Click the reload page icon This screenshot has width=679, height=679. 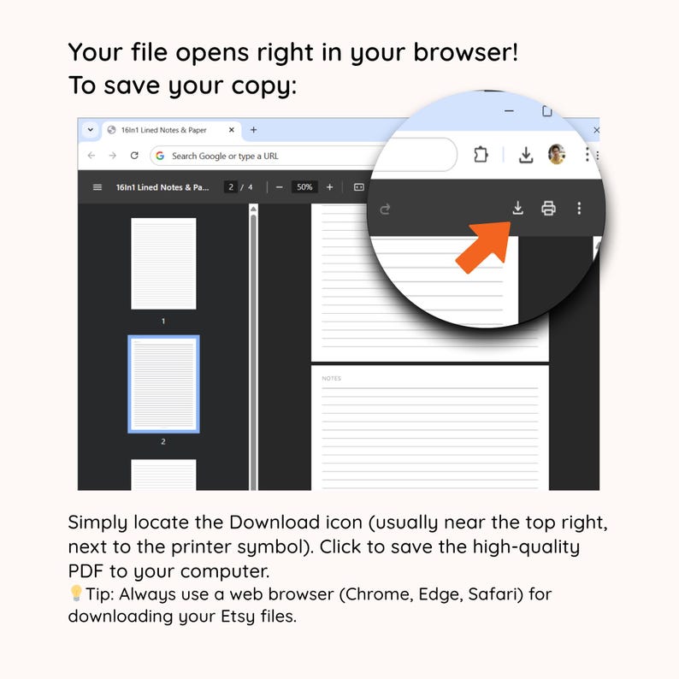[x=134, y=156]
